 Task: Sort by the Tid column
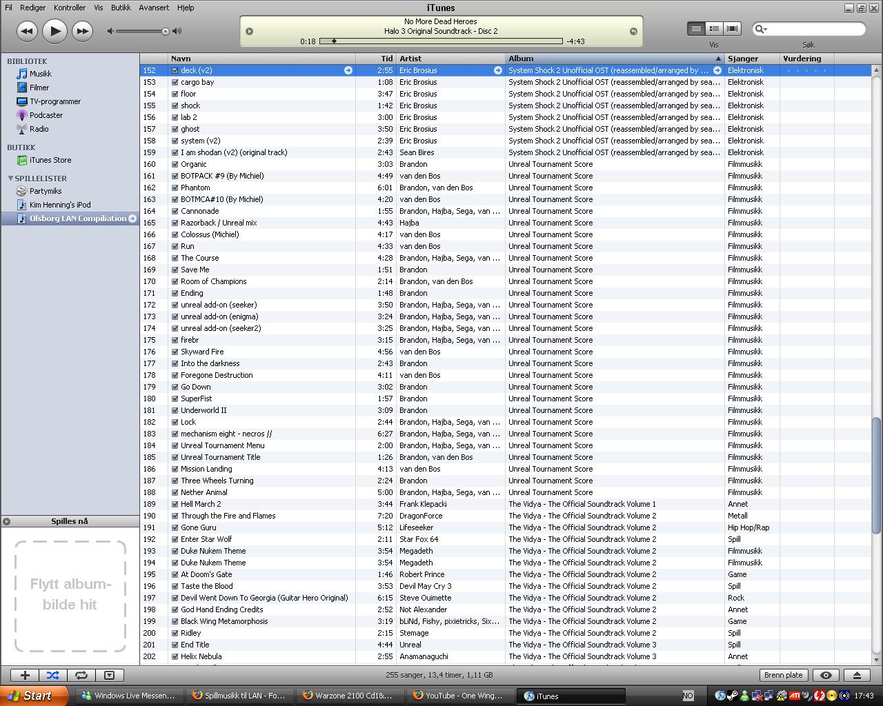[x=376, y=59]
